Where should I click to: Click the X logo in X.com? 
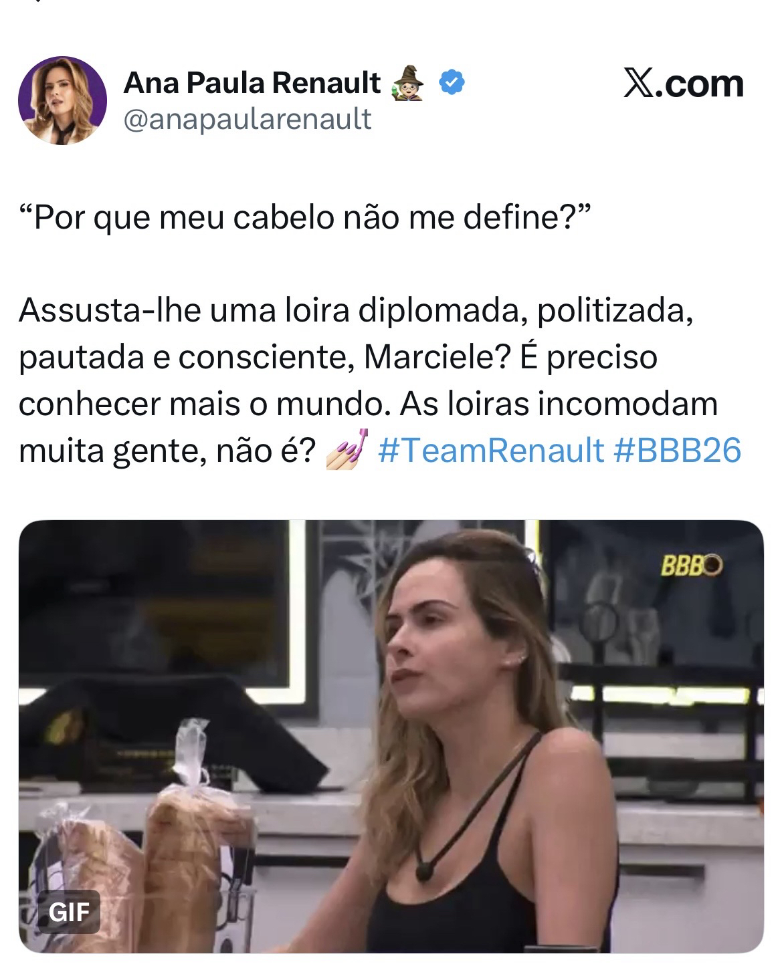pos(639,84)
